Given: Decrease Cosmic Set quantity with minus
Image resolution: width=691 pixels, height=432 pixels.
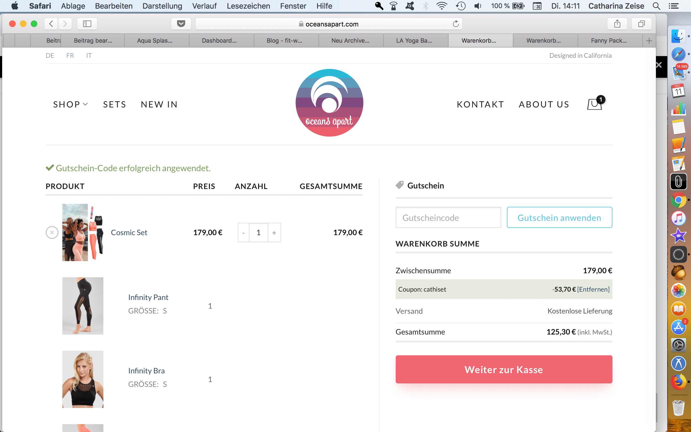Looking at the screenshot, I should point(243,232).
